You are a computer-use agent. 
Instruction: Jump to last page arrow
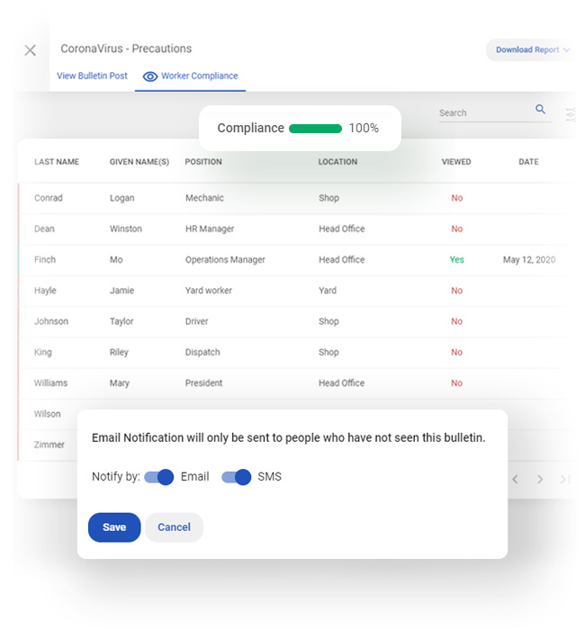(x=565, y=479)
